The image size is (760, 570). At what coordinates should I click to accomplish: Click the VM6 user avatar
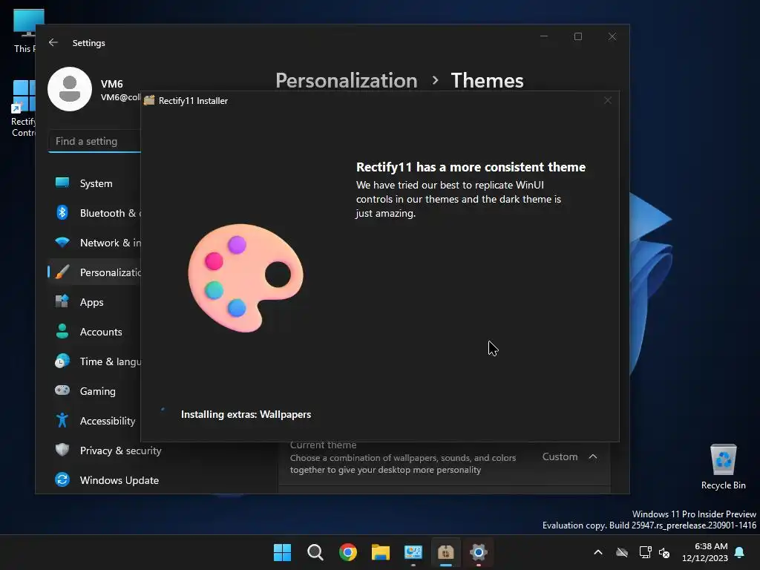(x=70, y=89)
